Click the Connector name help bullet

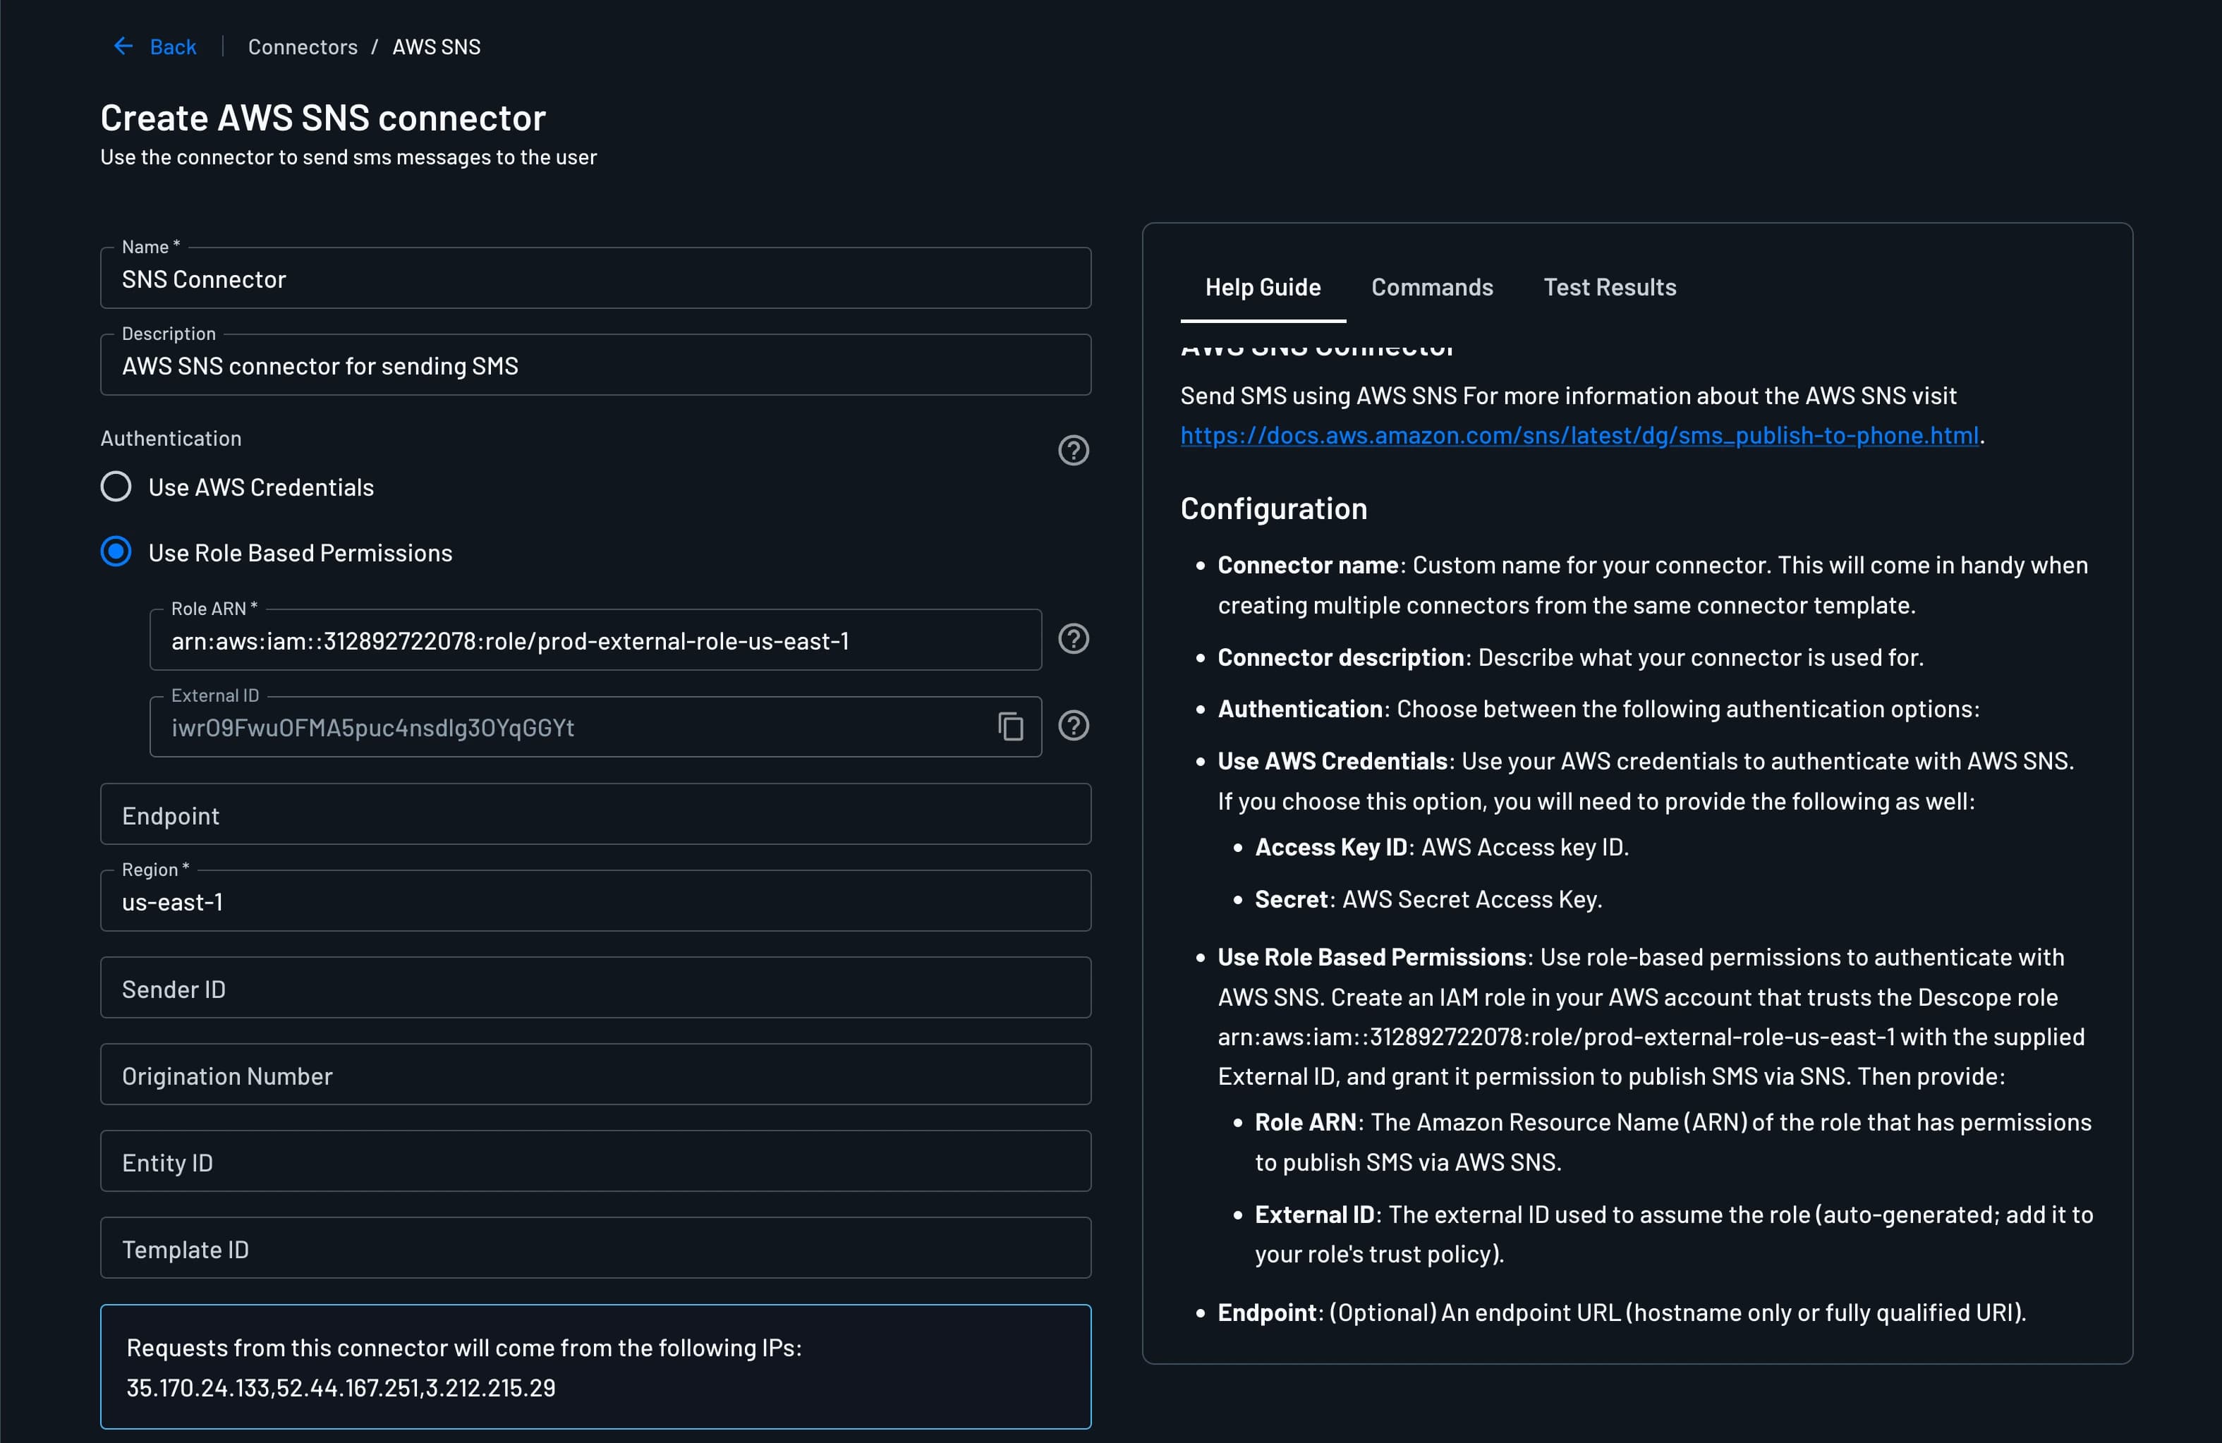[x=1653, y=585]
